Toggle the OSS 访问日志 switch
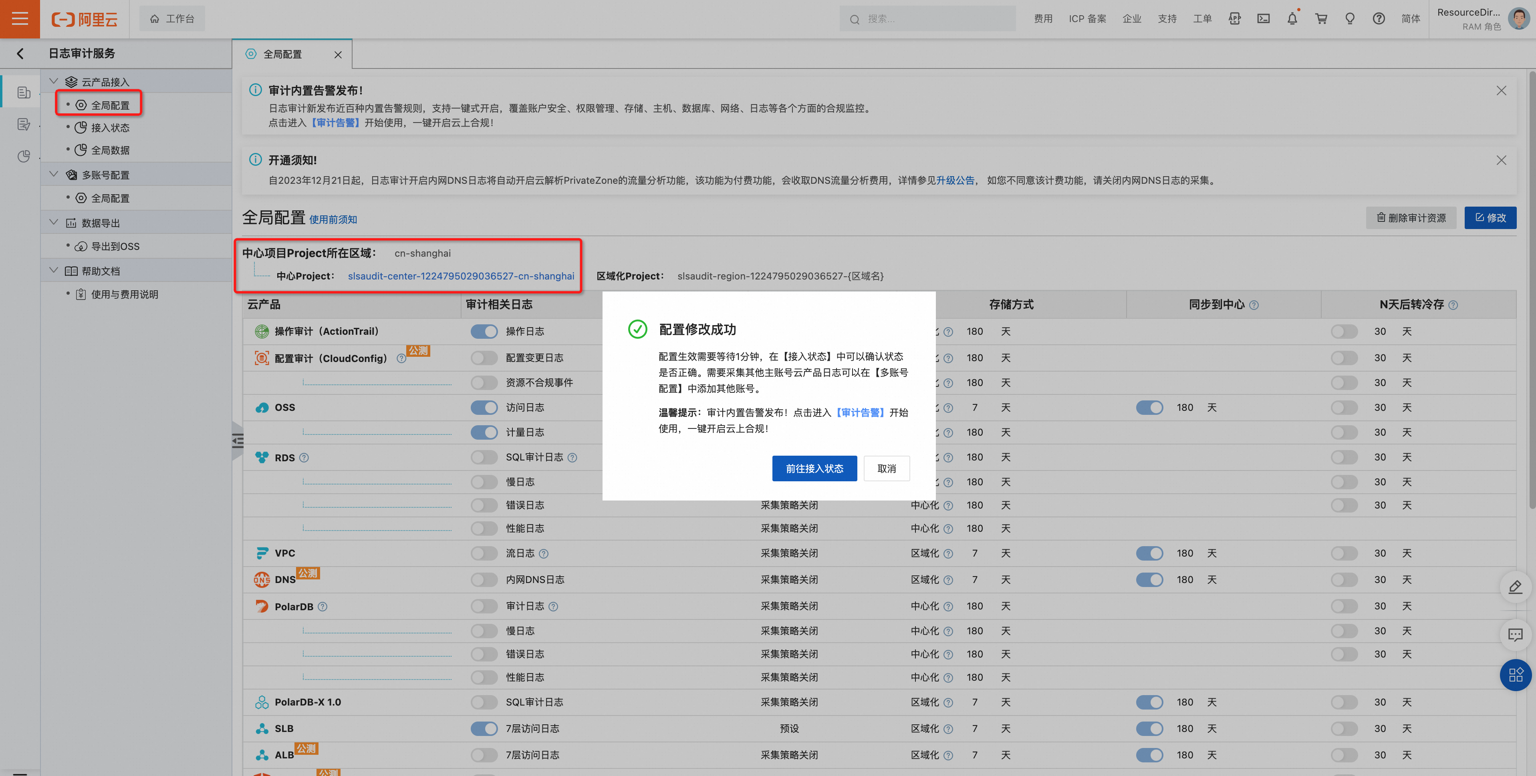The image size is (1536, 776). click(x=484, y=408)
